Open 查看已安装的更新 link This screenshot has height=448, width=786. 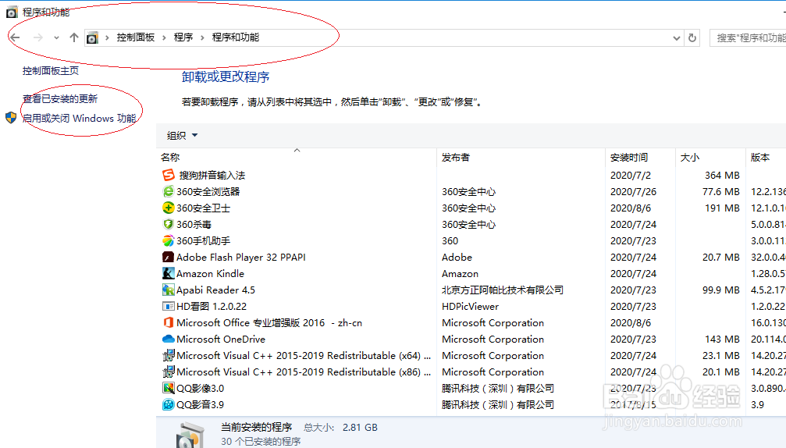60,99
